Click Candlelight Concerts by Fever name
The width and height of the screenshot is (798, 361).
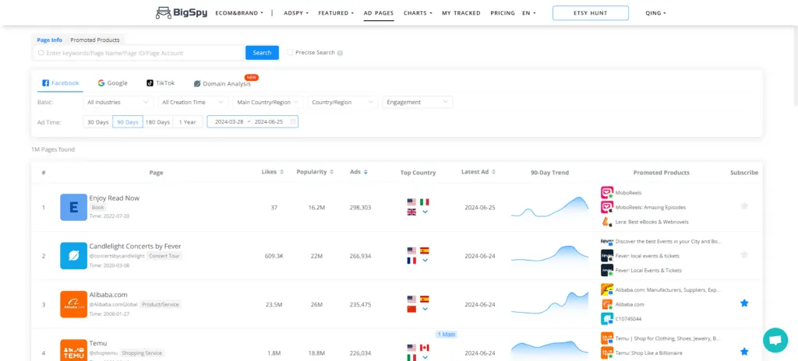(x=136, y=247)
